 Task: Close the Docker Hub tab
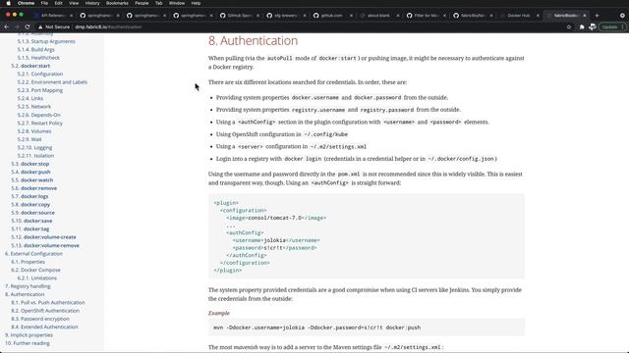538,16
